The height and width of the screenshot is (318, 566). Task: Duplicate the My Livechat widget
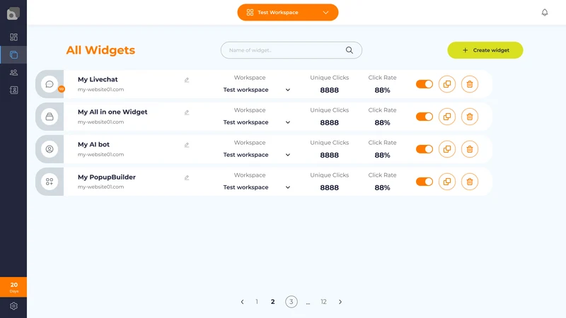[447, 84]
